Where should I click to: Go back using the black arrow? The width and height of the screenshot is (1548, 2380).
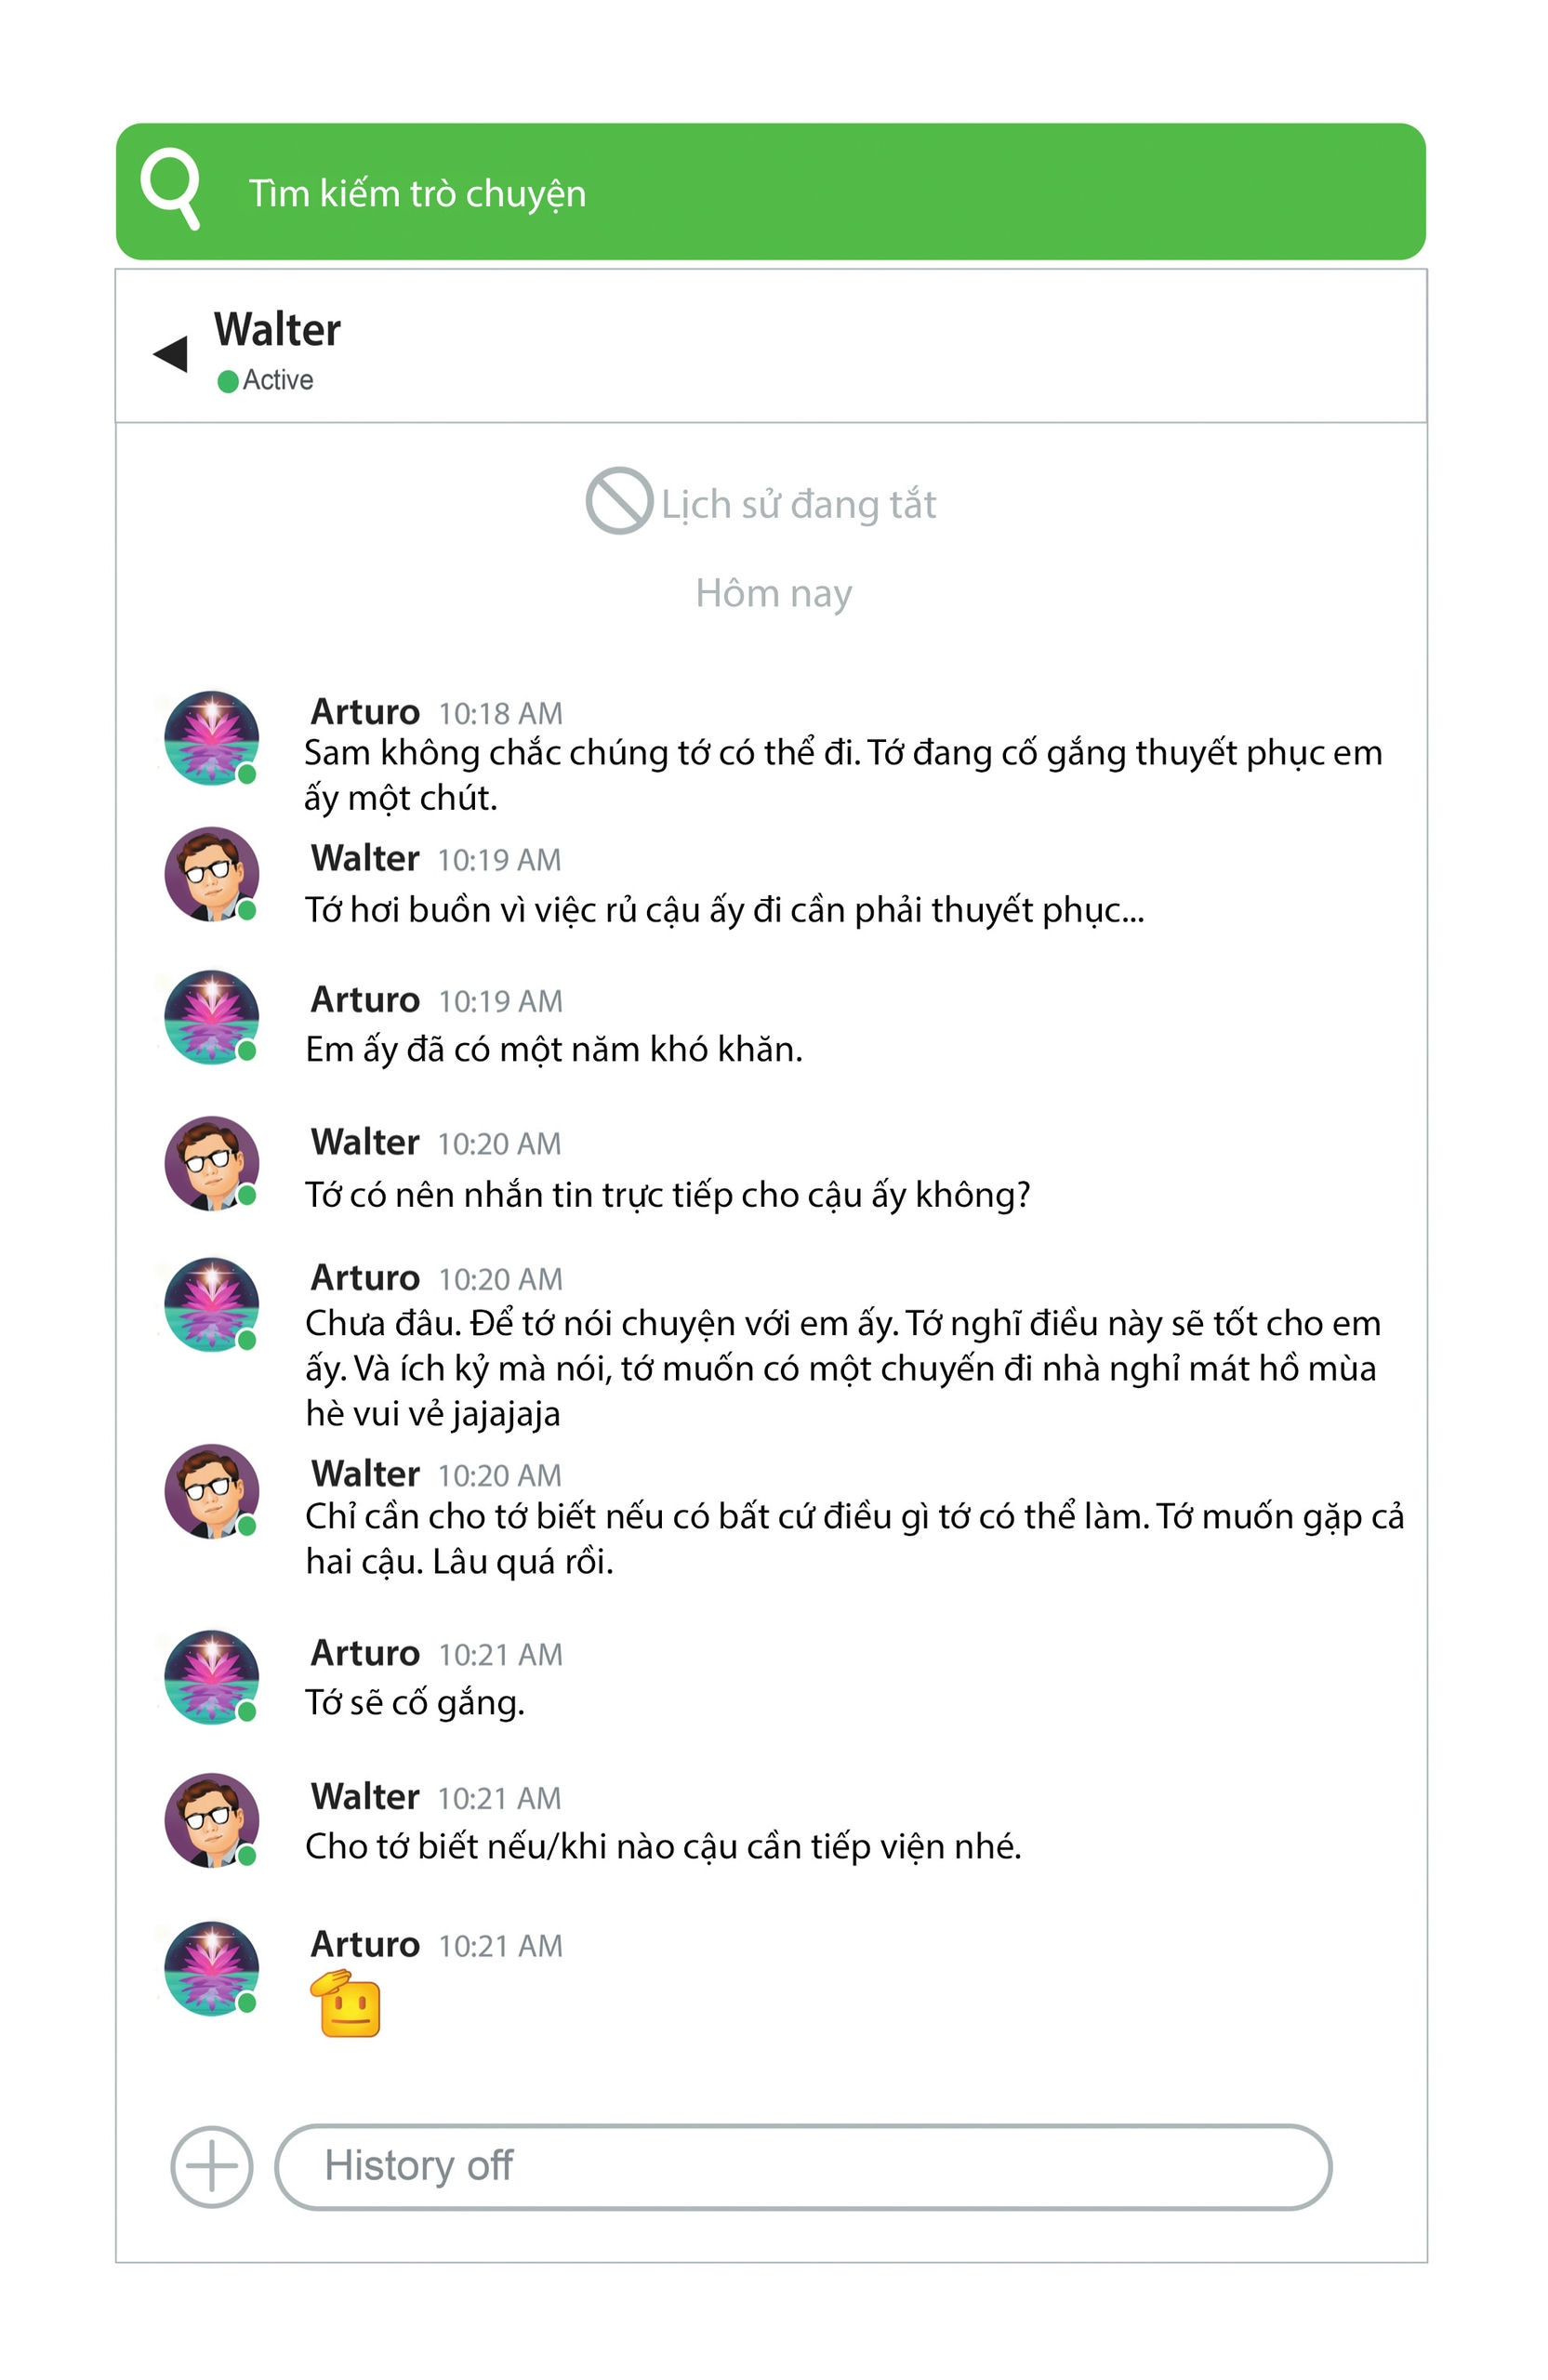[x=171, y=353]
